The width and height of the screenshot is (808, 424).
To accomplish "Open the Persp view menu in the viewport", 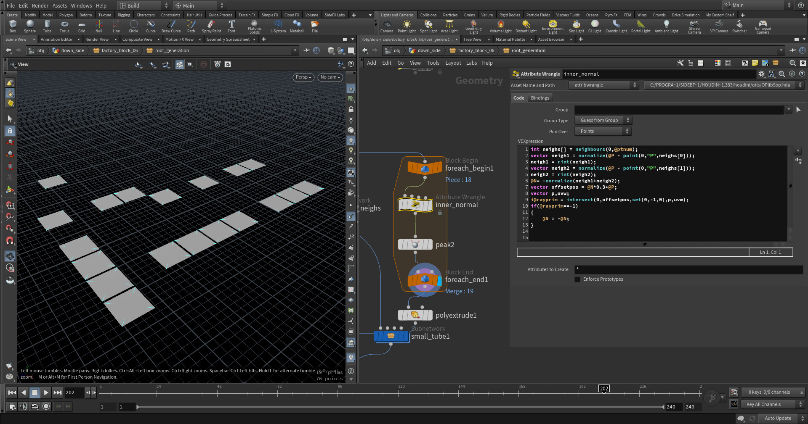I will click(x=303, y=77).
